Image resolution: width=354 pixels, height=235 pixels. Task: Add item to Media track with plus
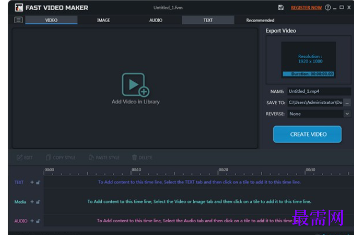[x=32, y=202]
